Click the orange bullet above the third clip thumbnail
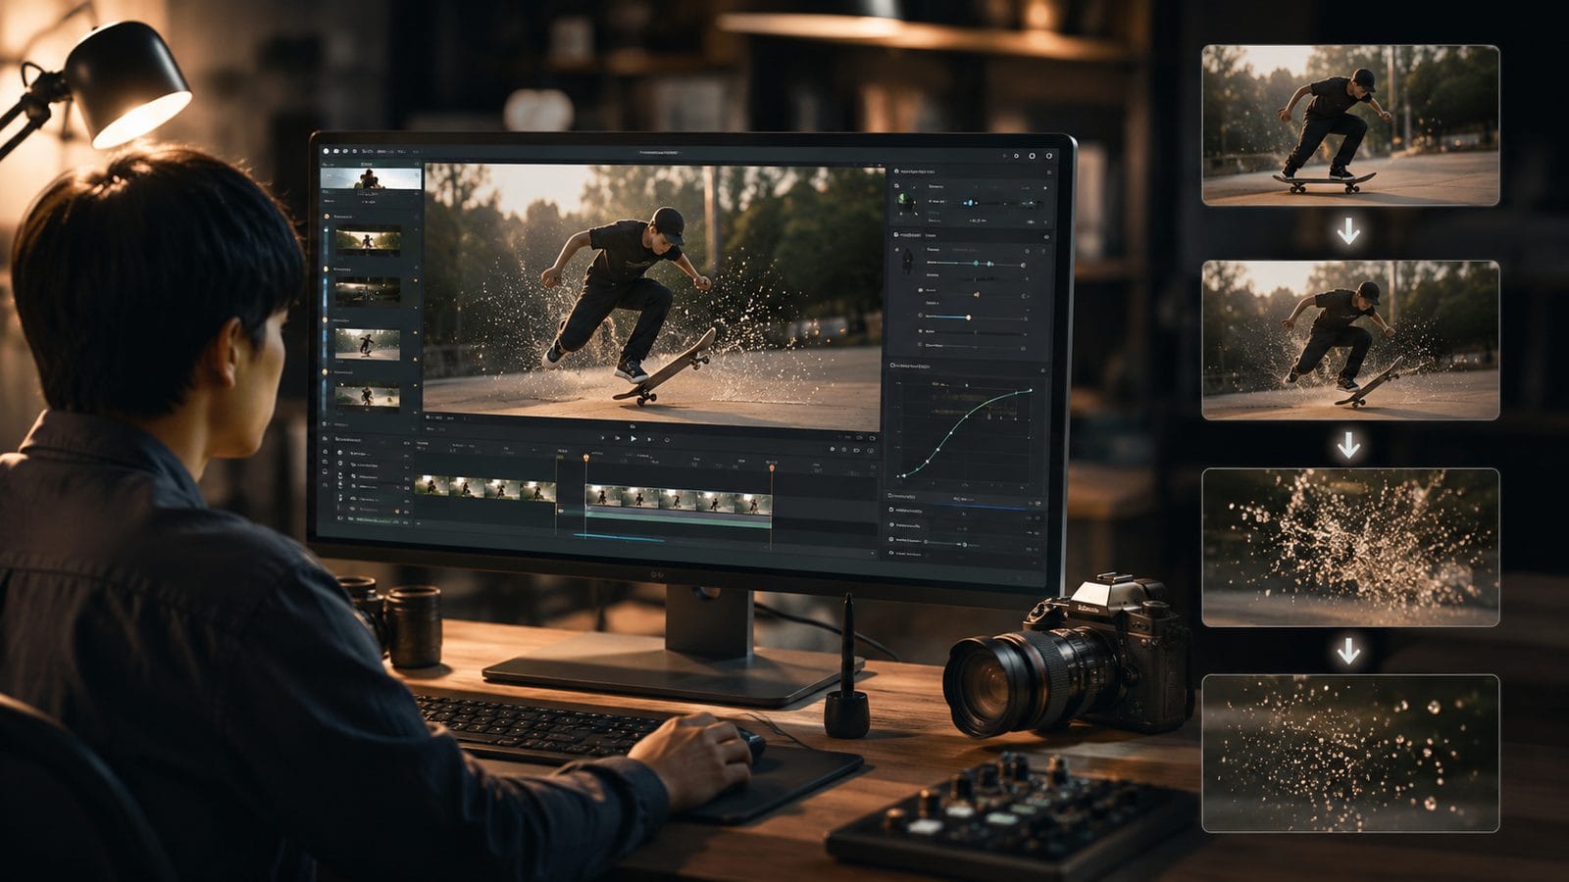1569x882 pixels. [x=325, y=319]
